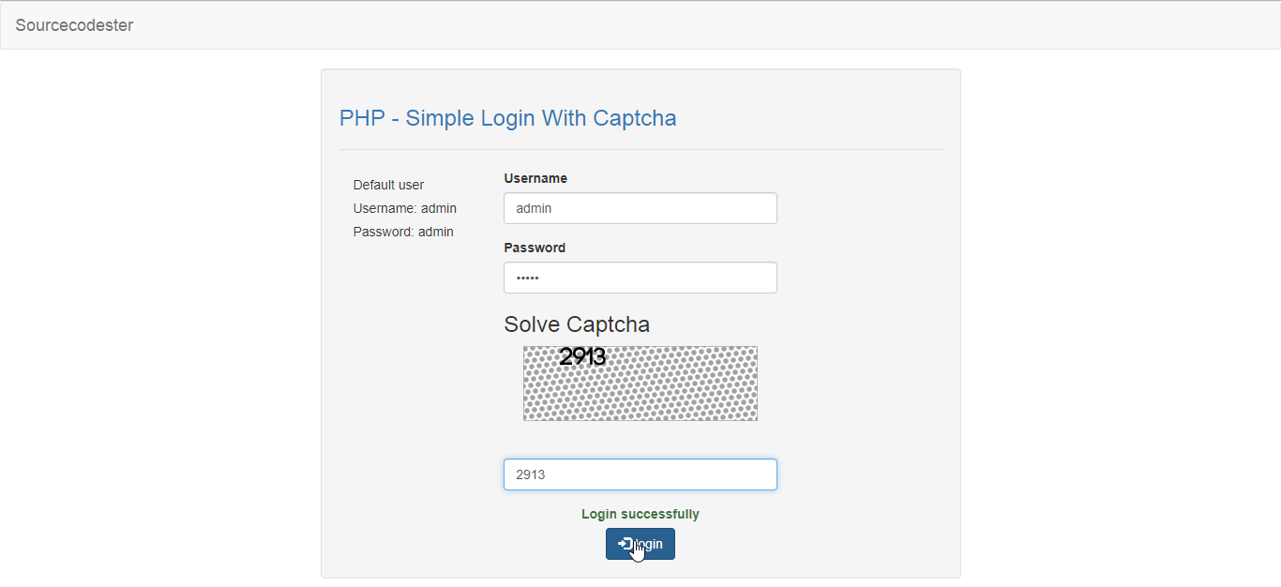Click the 'Password: admin' hint text
1281x587 pixels.
click(403, 232)
